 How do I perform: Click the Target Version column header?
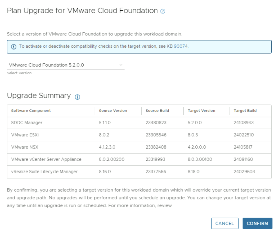(x=201, y=111)
